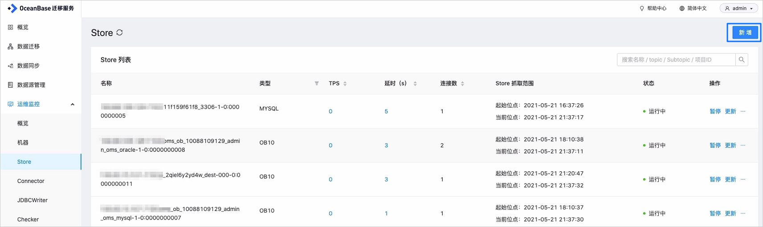Sort by 连接数 column arrows

[462, 83]
